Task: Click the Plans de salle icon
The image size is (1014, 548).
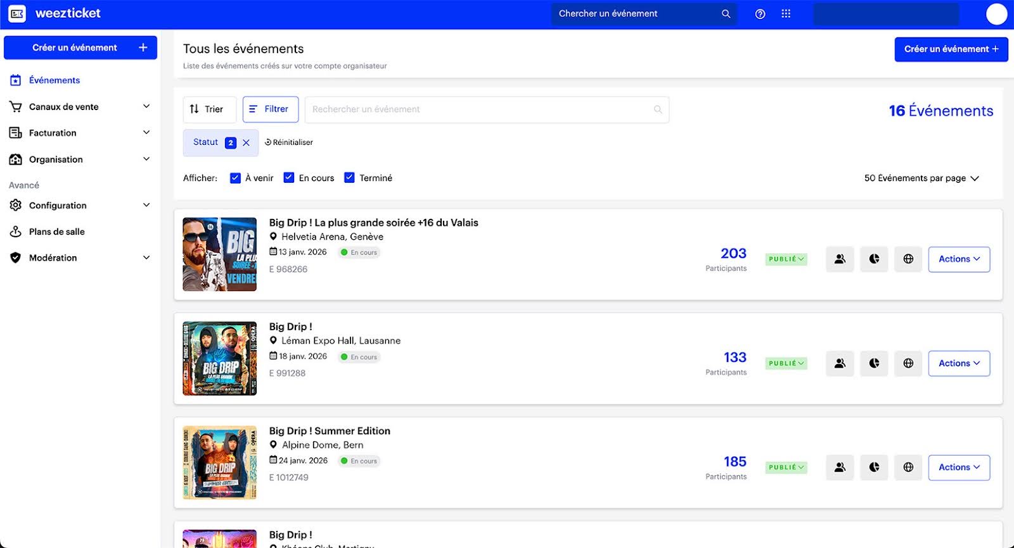Action: pos(16,232)
